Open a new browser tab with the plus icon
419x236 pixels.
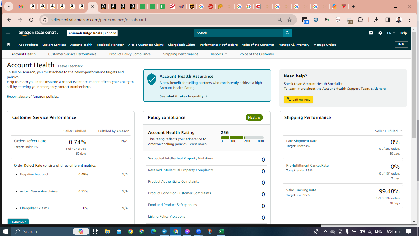(x=354, y=6)
